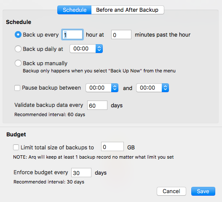Click the pause start time stepper arrows
222x202 pixels.
coord(115,88)
